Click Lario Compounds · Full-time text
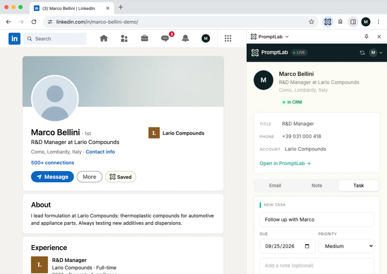The height and width of the screenshot is (274, 387). pos(84,268)
